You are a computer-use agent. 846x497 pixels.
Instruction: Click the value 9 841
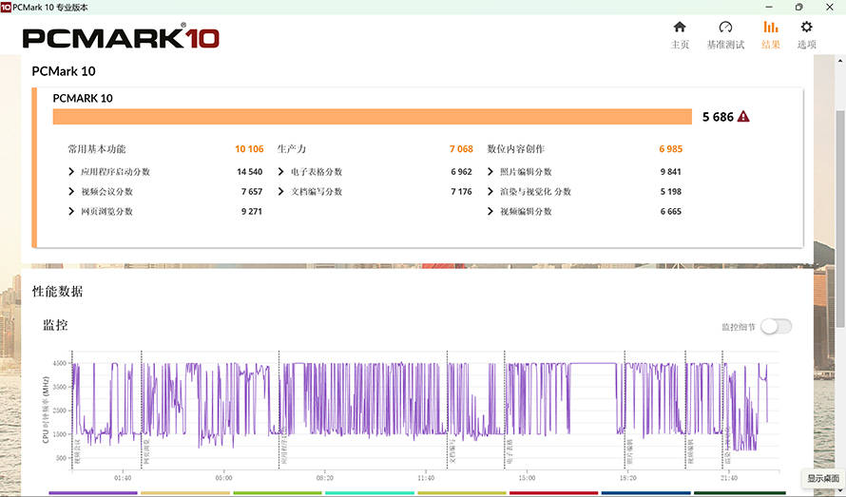coord(671,172)
